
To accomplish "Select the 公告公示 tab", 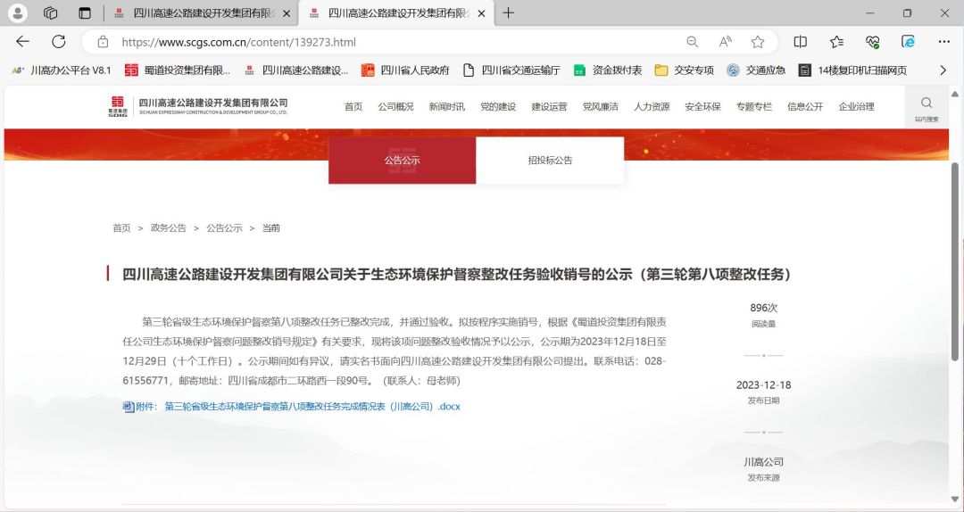I will pyautogui.click(x=402, y=161).
